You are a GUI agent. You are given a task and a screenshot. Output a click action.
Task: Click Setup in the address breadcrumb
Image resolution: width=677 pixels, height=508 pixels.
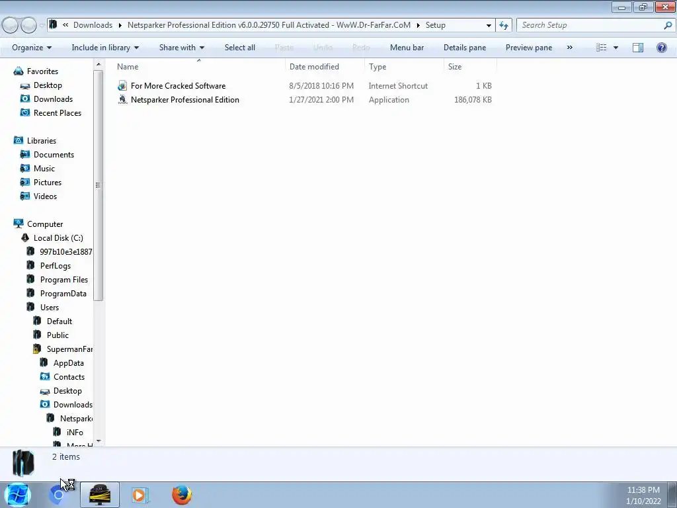click(x=435, y=25)
